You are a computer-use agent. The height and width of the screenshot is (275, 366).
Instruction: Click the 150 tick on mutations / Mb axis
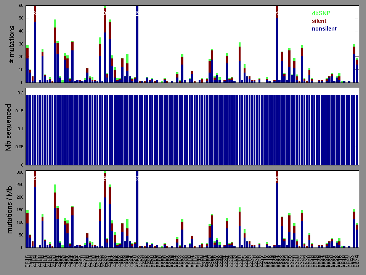point(19,210)
